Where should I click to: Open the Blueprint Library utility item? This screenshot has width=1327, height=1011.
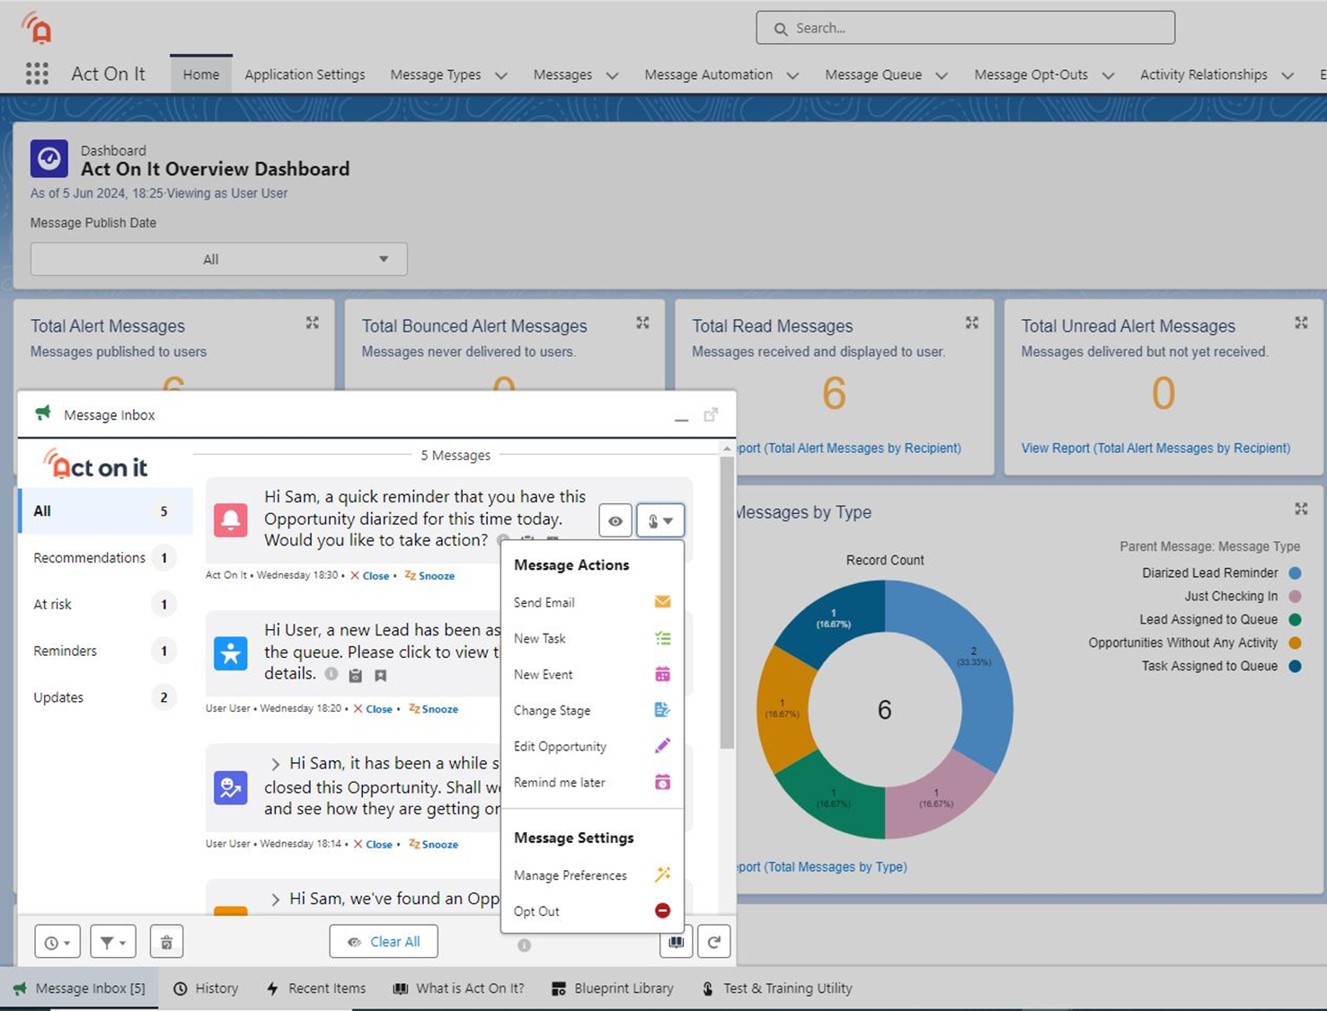(613, 989)
